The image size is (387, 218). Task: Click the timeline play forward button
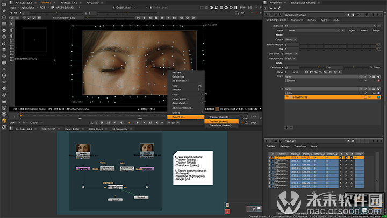click(138, 123)
